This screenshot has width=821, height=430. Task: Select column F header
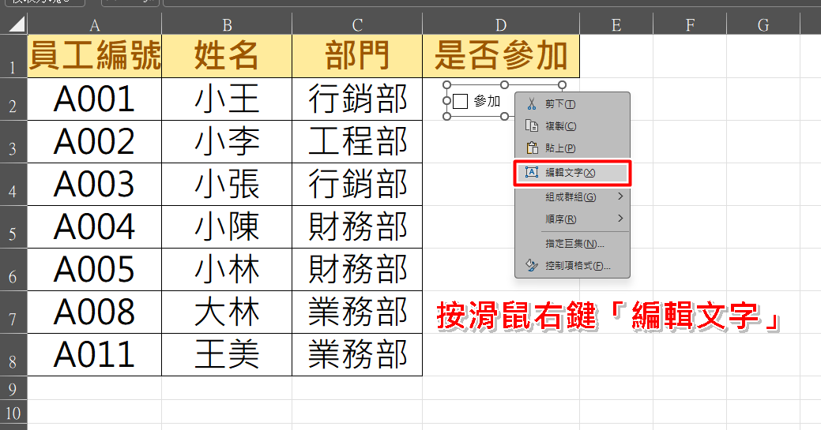(690, 24)
